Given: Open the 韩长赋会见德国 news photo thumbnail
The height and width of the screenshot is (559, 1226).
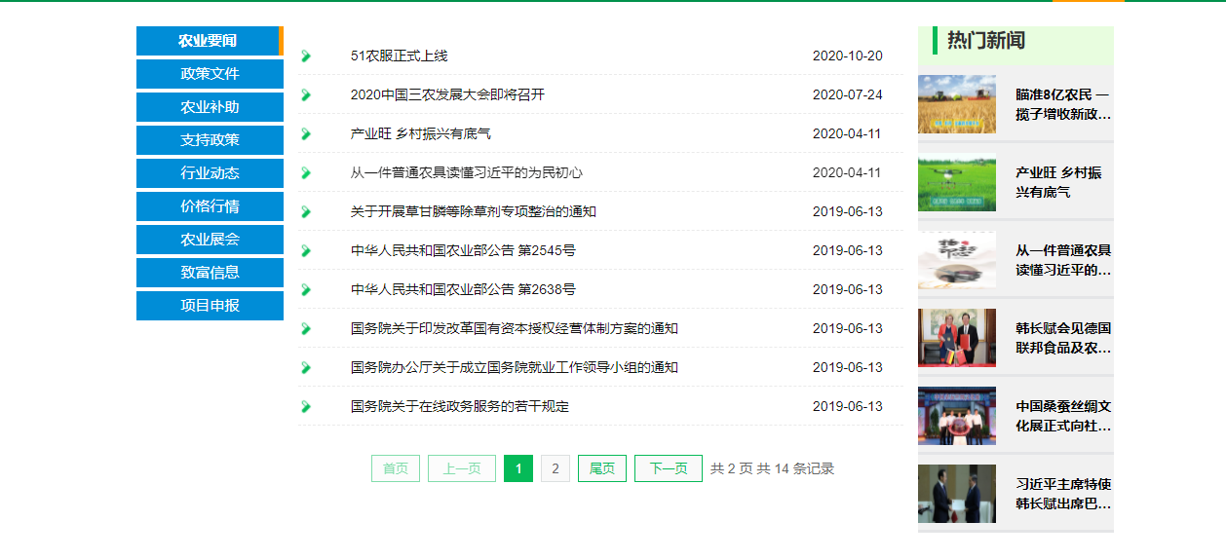Looking at the screenshot, I should (x=956, y=338).
